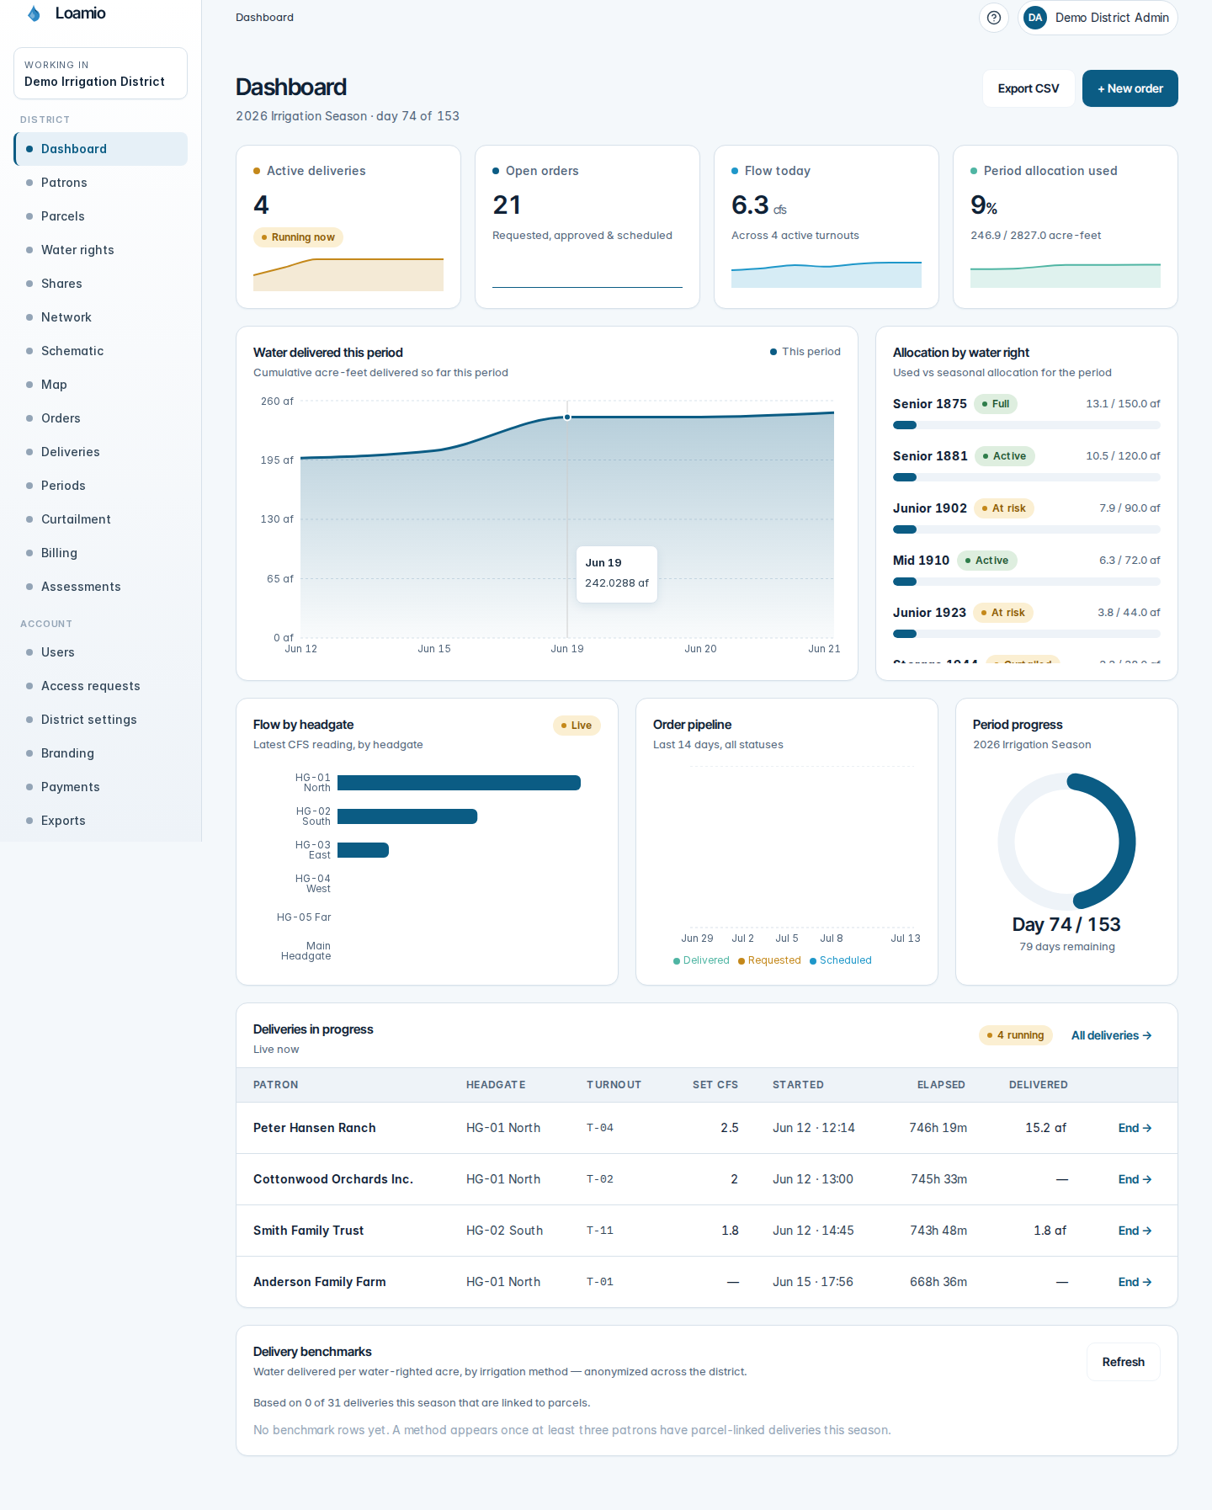Click the 4 running badge
The image size is (1212, 1510).
tap(1016, 1035)
